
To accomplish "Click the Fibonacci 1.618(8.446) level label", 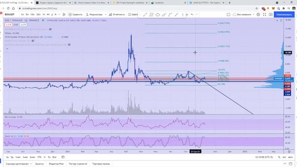I will point(223,61).
